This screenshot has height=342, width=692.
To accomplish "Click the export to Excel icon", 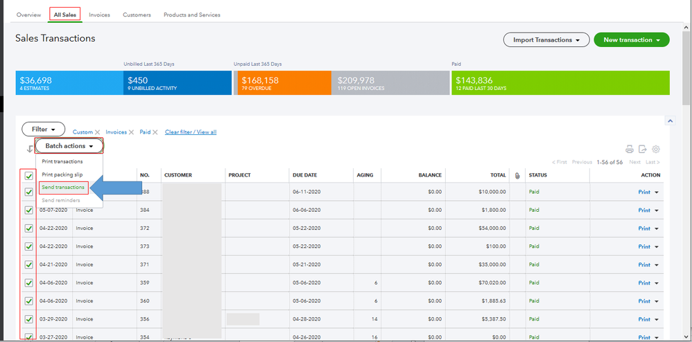I will point(643,149).
